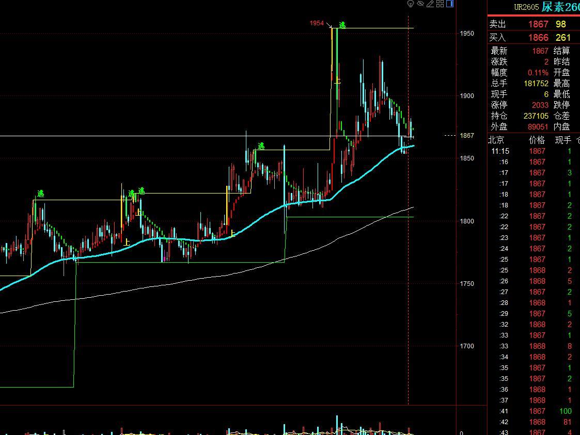This screenshot has width=580, height=435.
Task: Toggle the crossed-eye hide indicators icon
Action: pyautogui.click(x=420, y=4)
